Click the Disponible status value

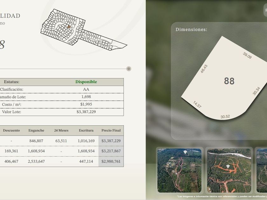pyautogui.click(x=86, y=82)
